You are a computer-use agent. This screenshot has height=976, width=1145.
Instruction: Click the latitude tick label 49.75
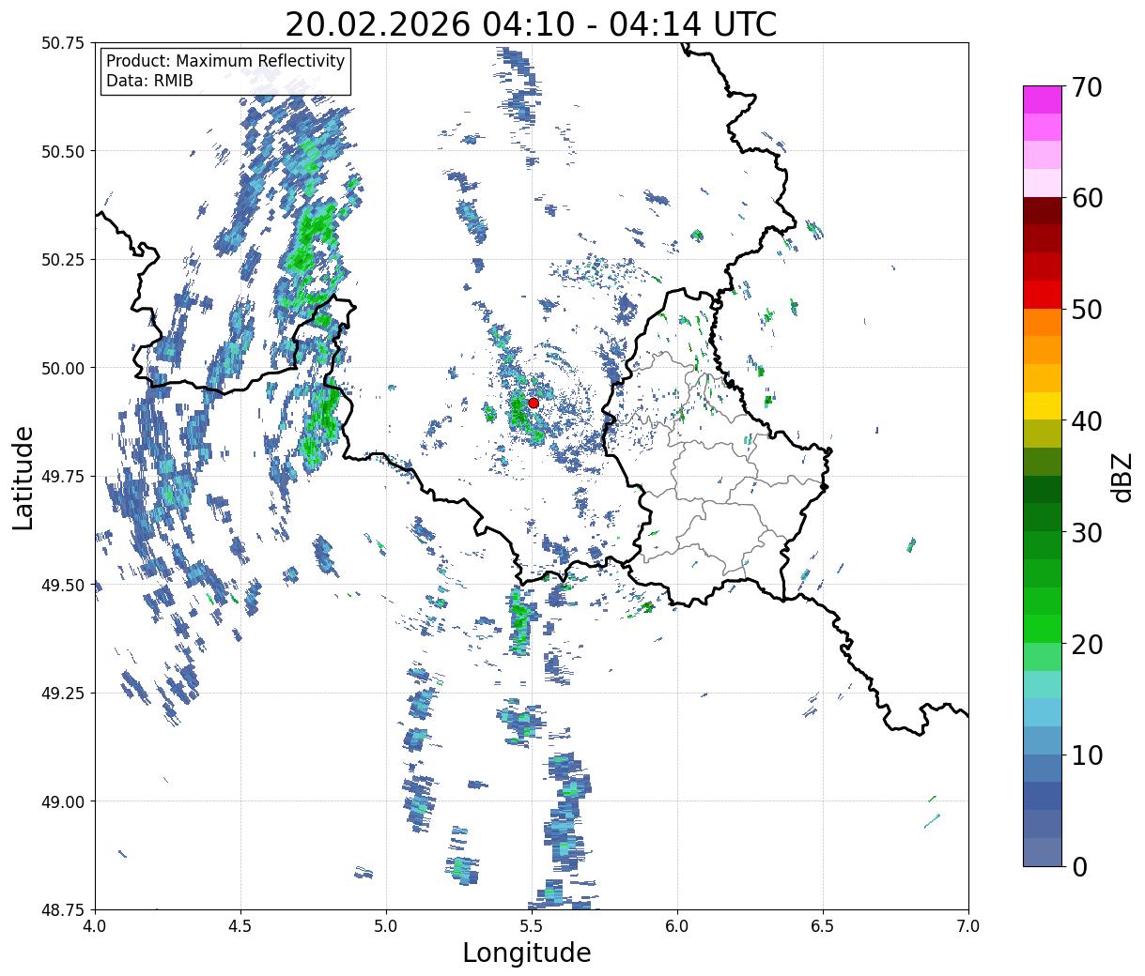(63, 477)
